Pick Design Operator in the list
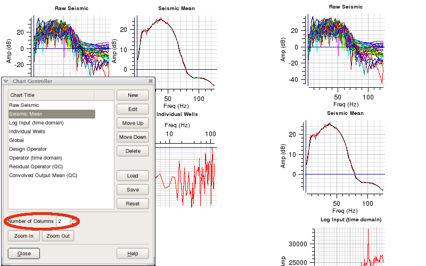Screen dimensions: 426x266 tap(28, 149)
